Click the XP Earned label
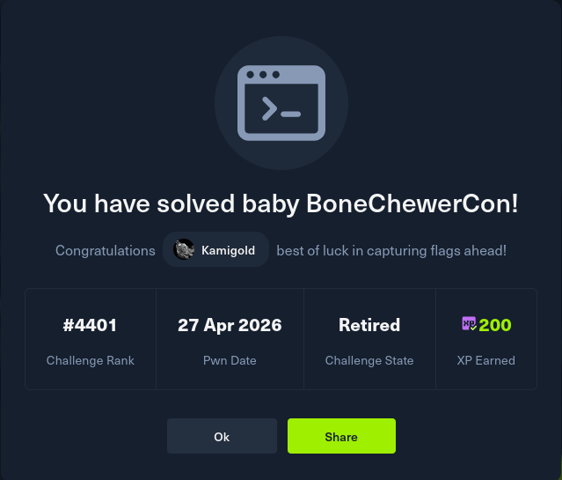The width and height of the screenshot is (562, 480). (486, 360)
